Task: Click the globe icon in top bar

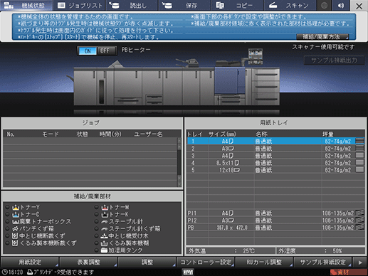Action: [x=324, y=5]
